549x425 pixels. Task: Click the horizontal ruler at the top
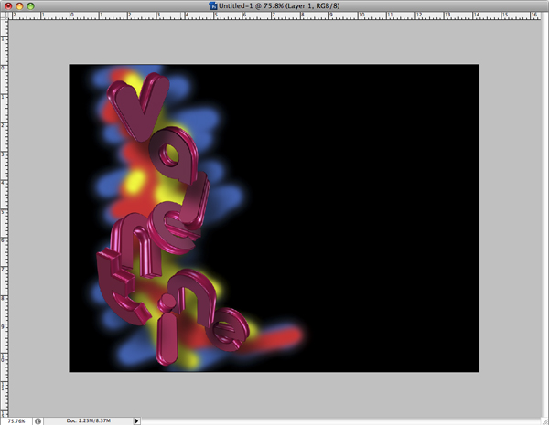[x=274, y=16]
